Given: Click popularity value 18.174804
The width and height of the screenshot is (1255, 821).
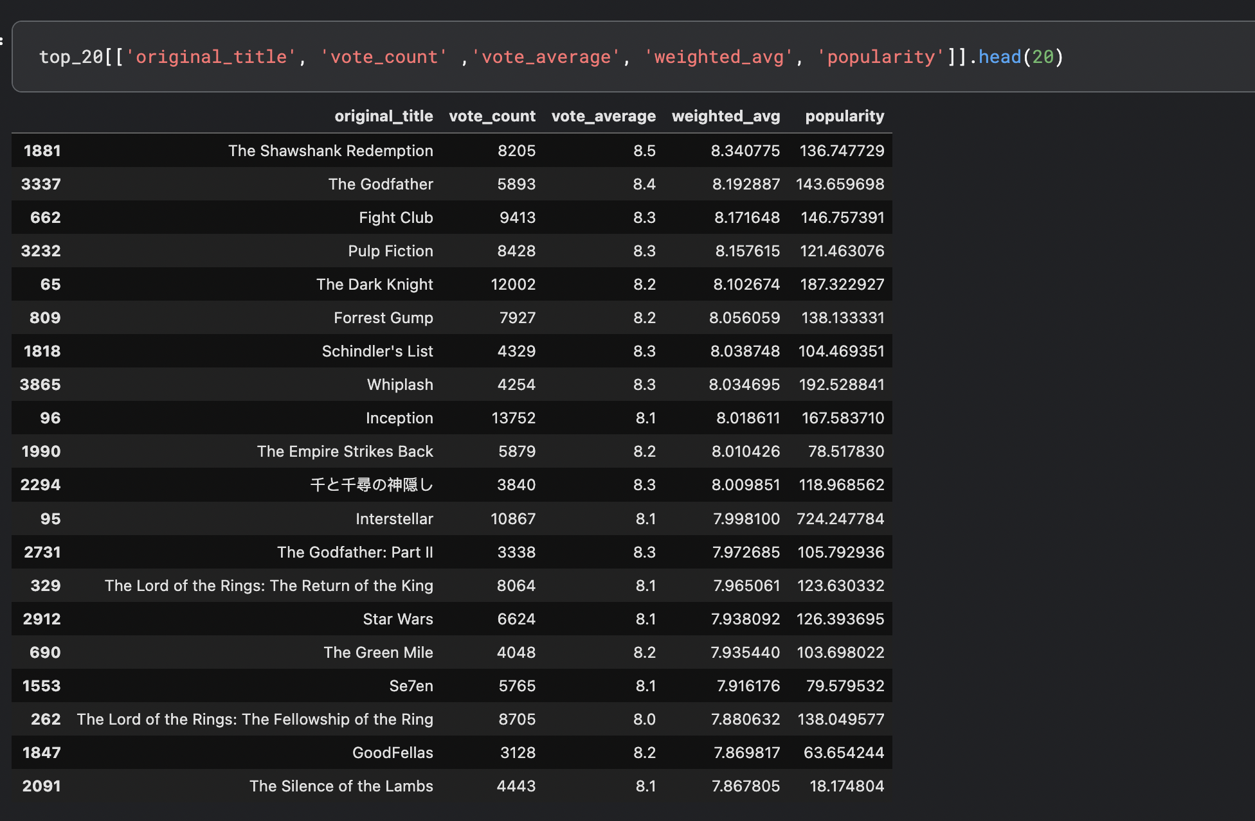Looking at the screenshot, I should [x=847, y=786].
